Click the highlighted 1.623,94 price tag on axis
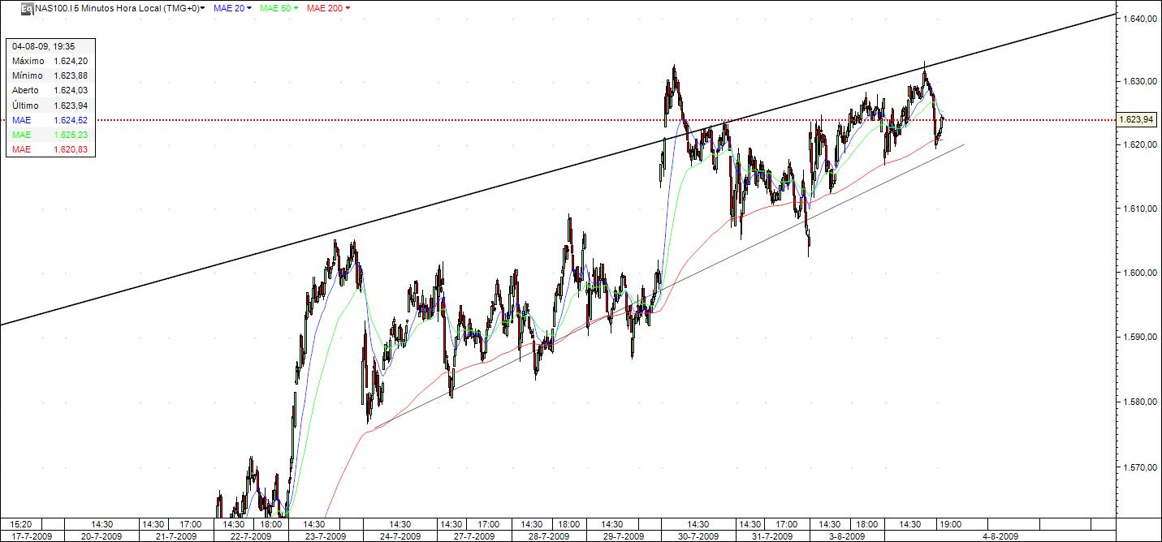The width and height of the screenshot is (1162, 542). click(1136, 120)
